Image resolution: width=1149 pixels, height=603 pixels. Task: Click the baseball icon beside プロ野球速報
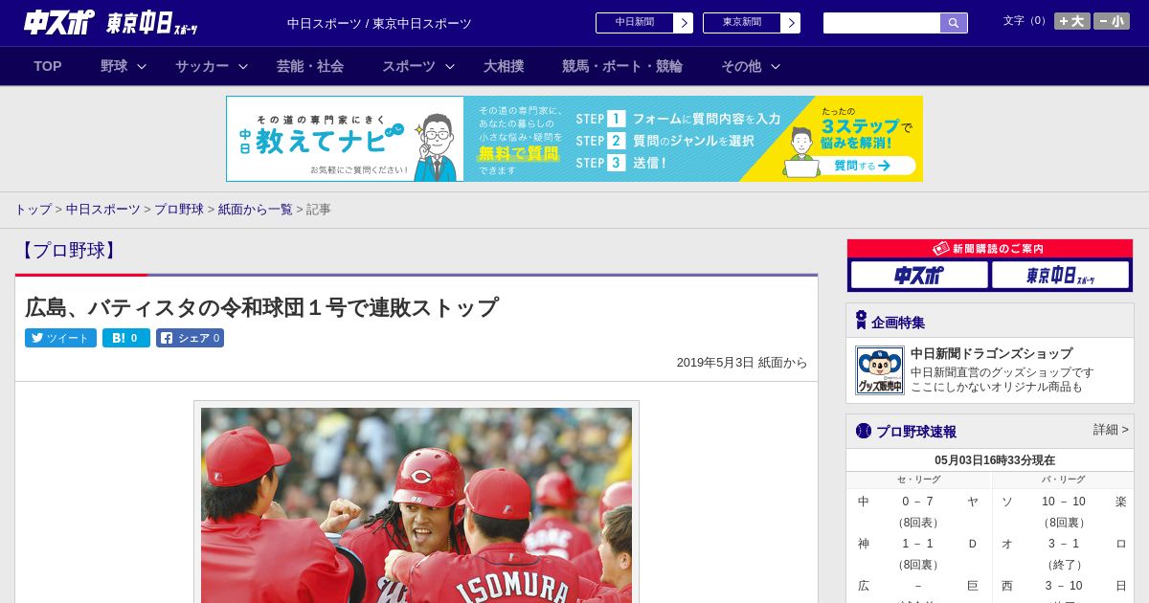[864, 431]
